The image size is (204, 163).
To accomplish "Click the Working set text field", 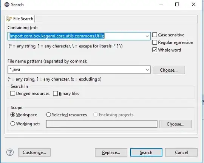I will tap(102, 124).
